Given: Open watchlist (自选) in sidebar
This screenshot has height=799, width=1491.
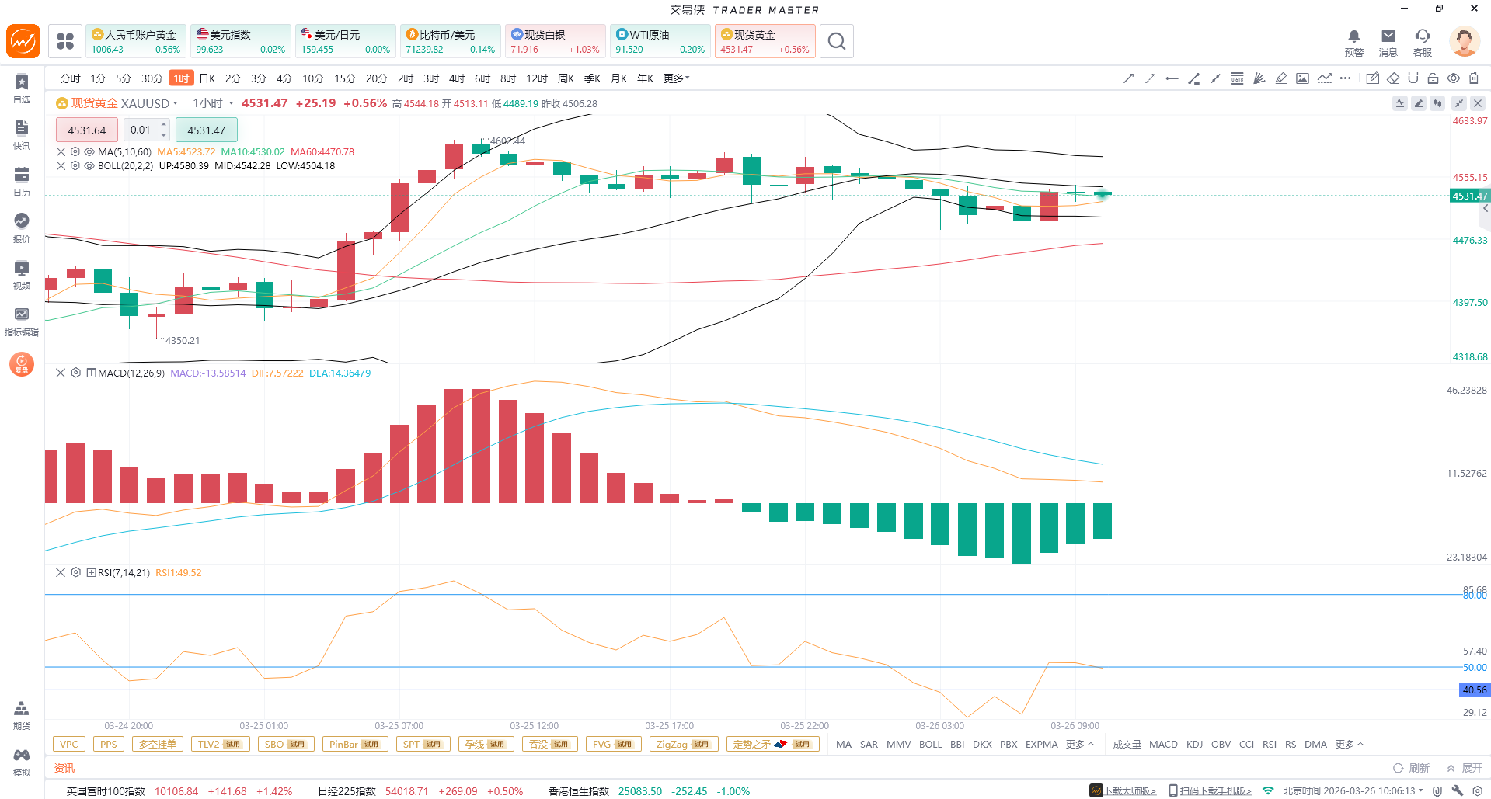Looking at the screenshot, I should coord(22,89).
